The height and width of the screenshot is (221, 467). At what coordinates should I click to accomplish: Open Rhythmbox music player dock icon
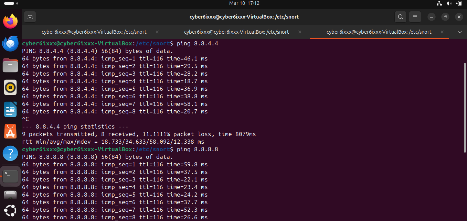click(x=10, y=87)
